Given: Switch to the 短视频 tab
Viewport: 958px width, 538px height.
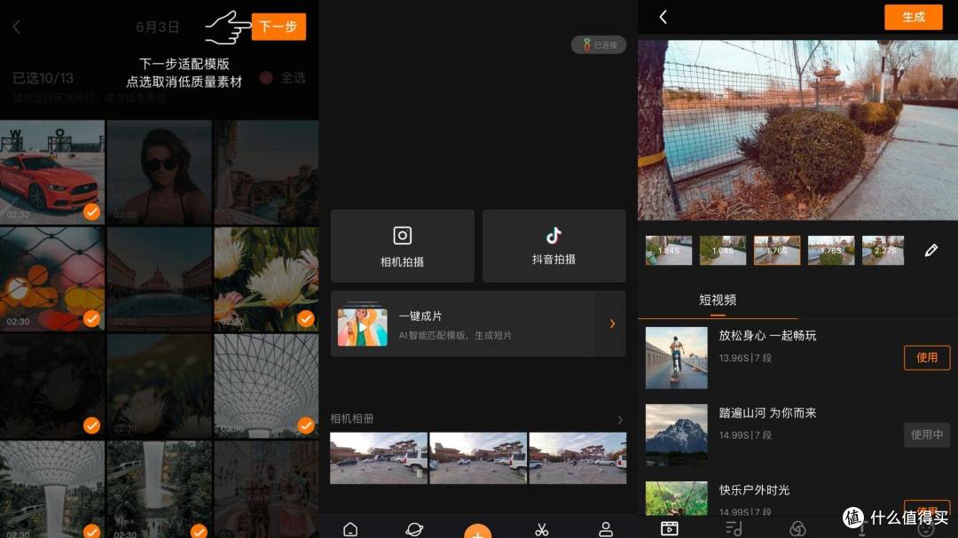Looking at the screenshot, I should (718, 300).
